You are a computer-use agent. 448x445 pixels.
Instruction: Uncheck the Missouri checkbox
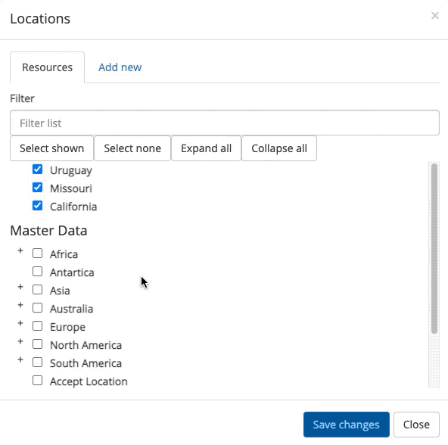[37, 188]
